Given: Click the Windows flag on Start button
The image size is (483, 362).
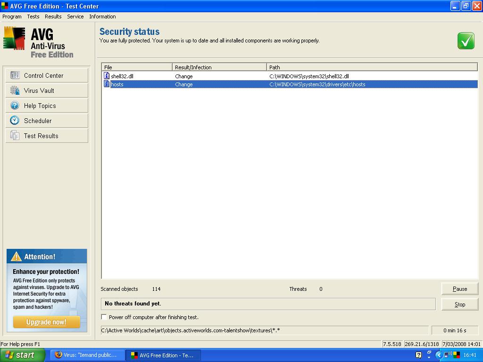Looking at the screenshot, I should [9, 355].
